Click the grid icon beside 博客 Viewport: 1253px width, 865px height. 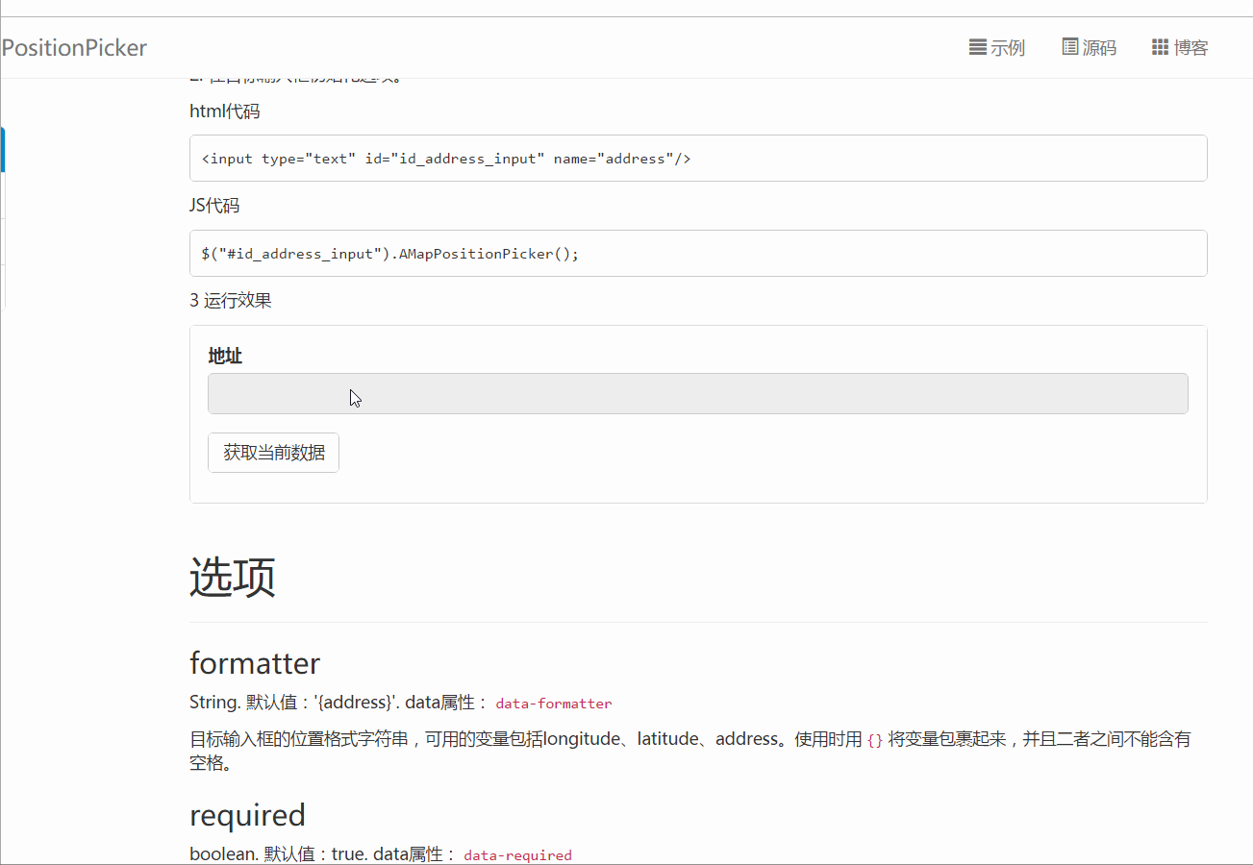tap(1160, 47)
